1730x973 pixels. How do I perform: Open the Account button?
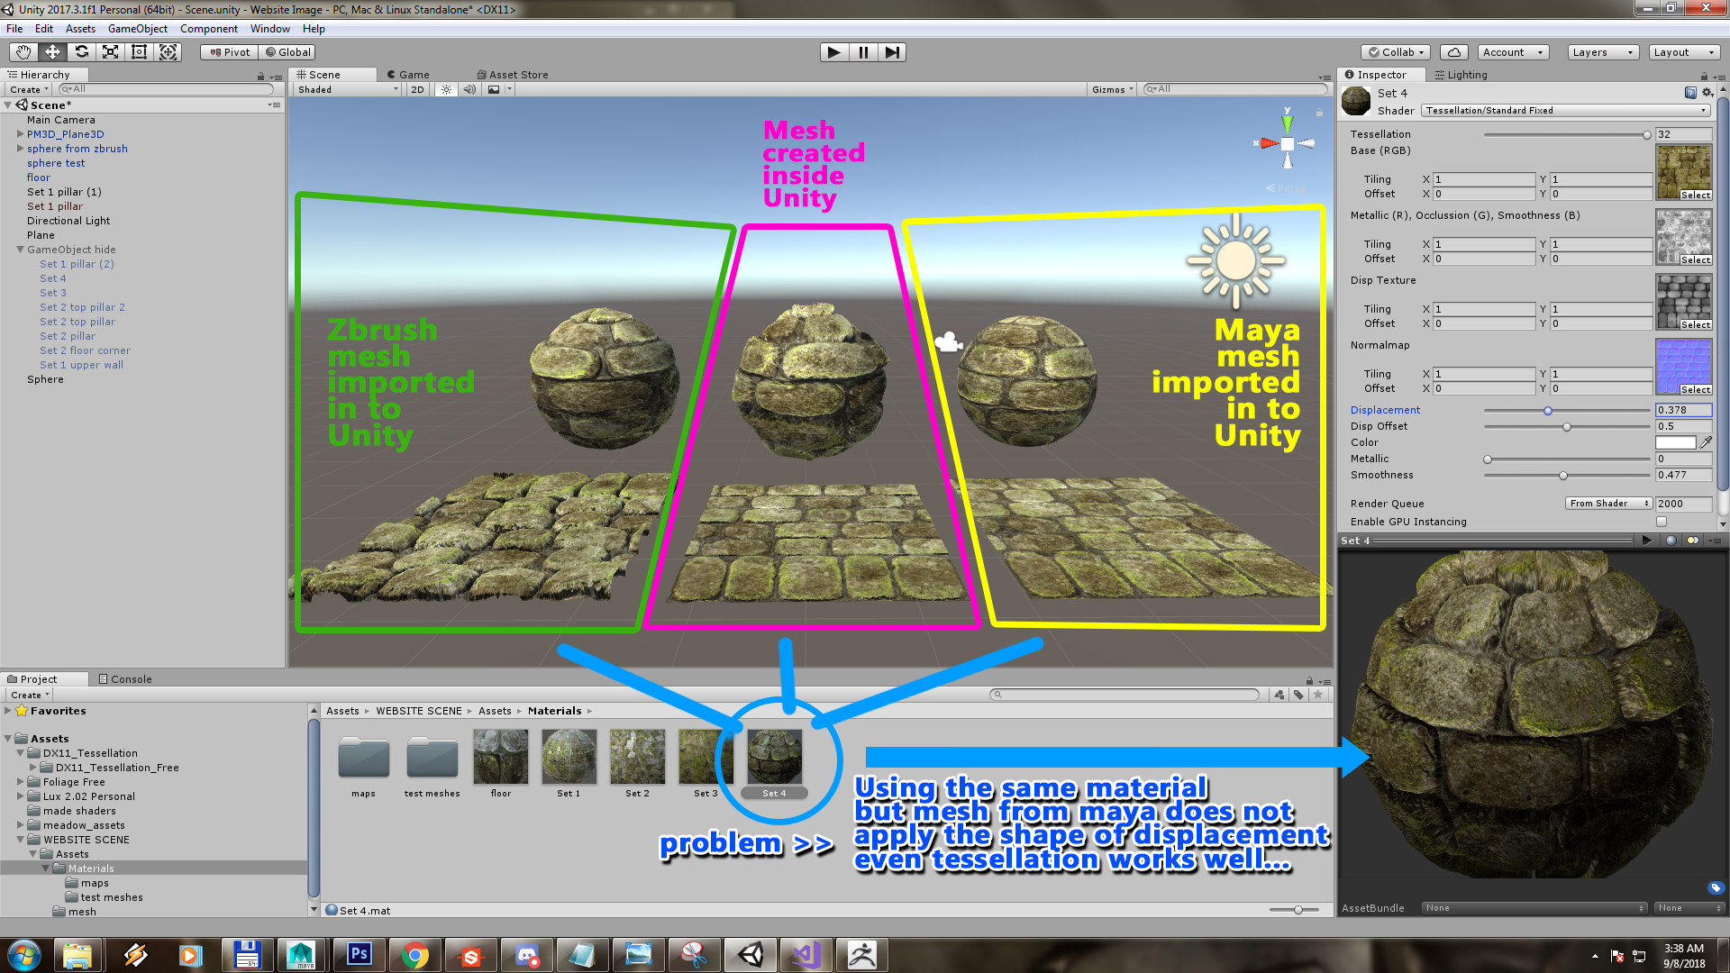[1512, 52]
